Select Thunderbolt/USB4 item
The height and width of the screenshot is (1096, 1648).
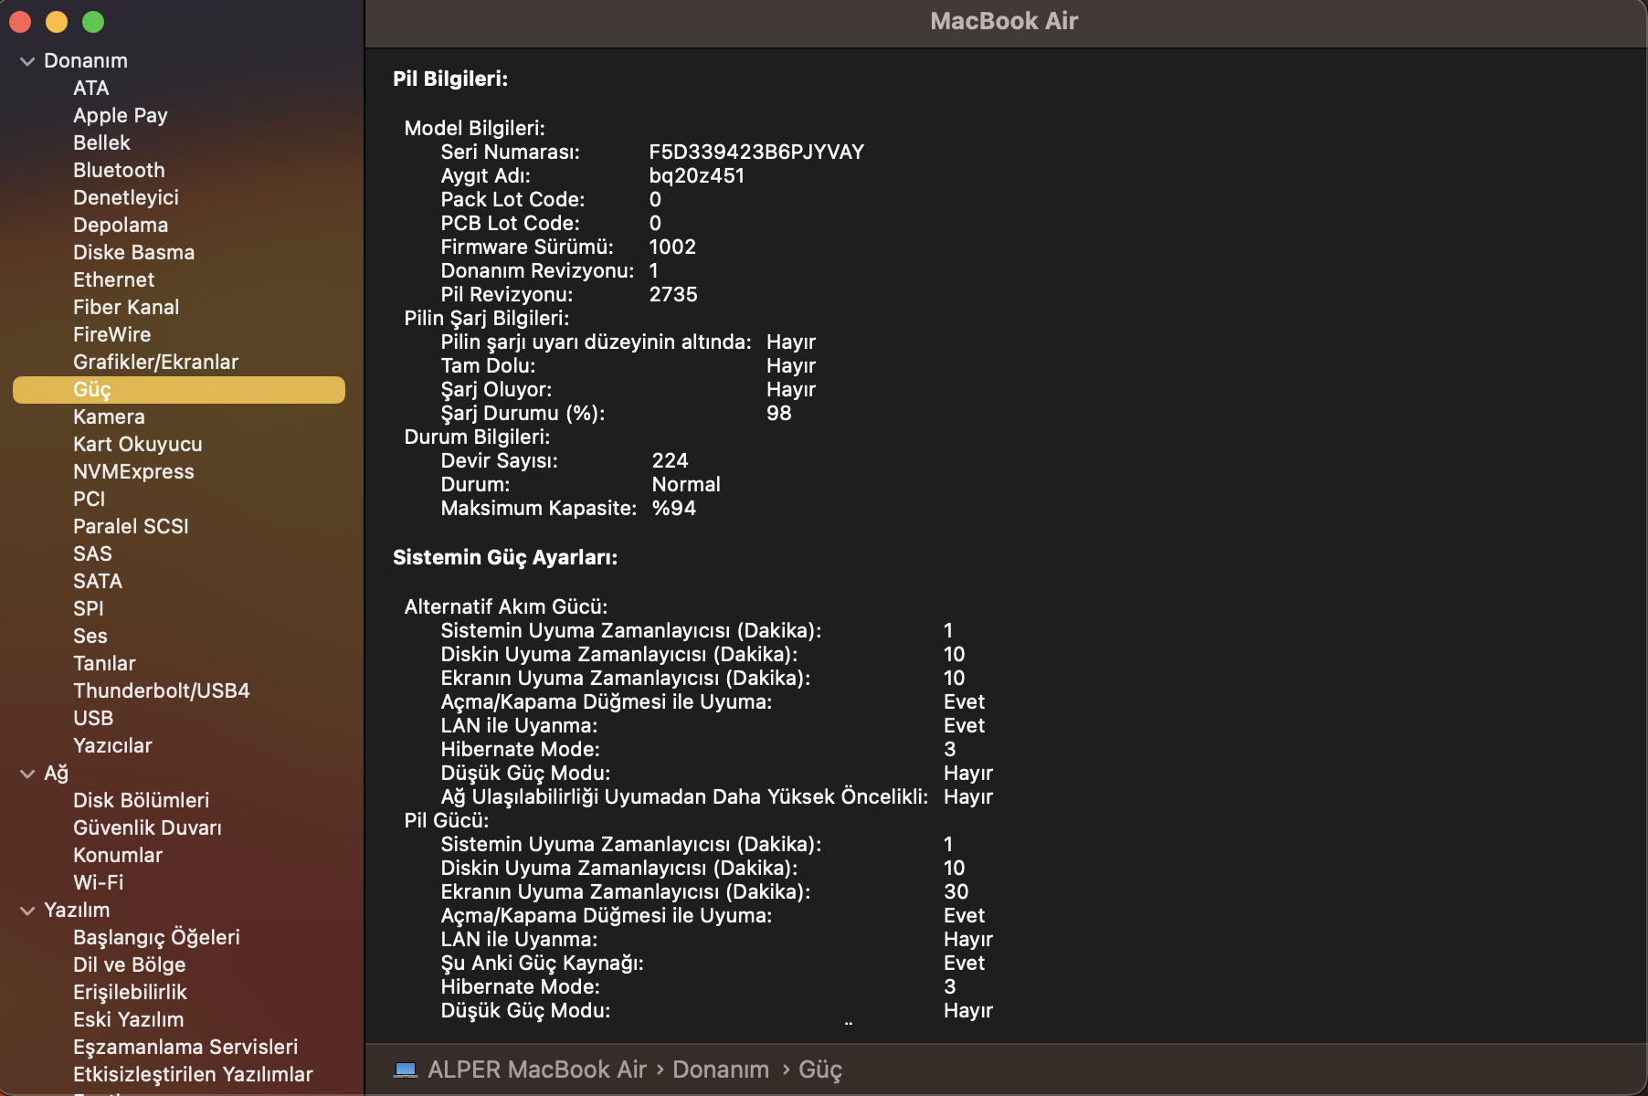pos(161,691)
